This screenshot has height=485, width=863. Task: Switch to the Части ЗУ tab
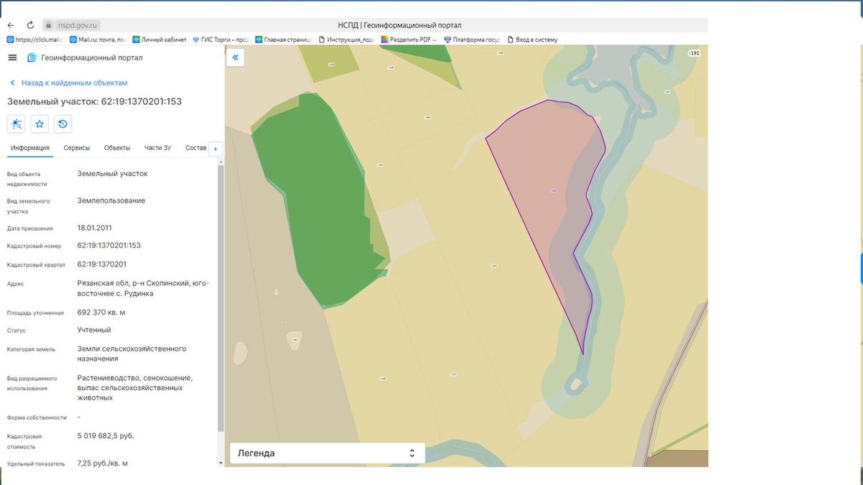[157, 148]
